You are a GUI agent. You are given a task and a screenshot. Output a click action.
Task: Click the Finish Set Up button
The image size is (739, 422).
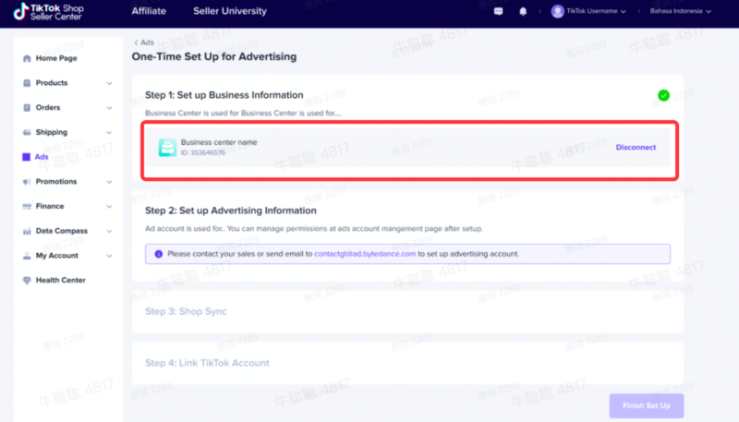coord(647,405)
